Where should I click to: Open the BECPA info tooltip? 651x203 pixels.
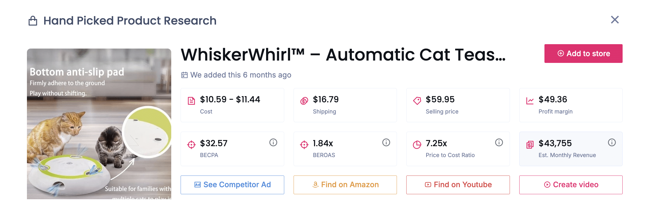[x=273, y=142]
